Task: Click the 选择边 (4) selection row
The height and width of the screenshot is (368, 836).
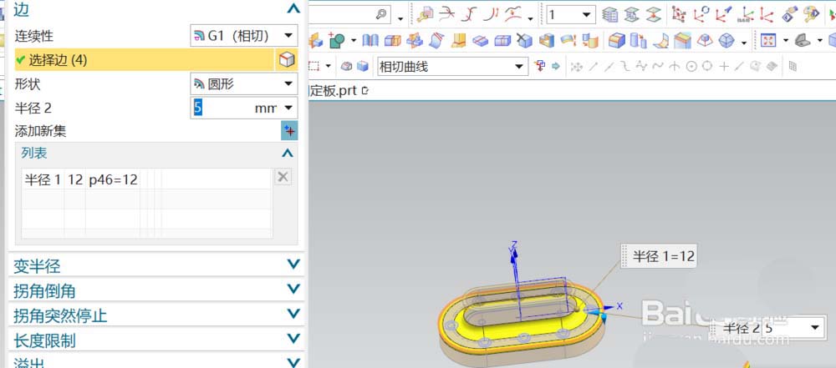Action: (x=145, y=60)
